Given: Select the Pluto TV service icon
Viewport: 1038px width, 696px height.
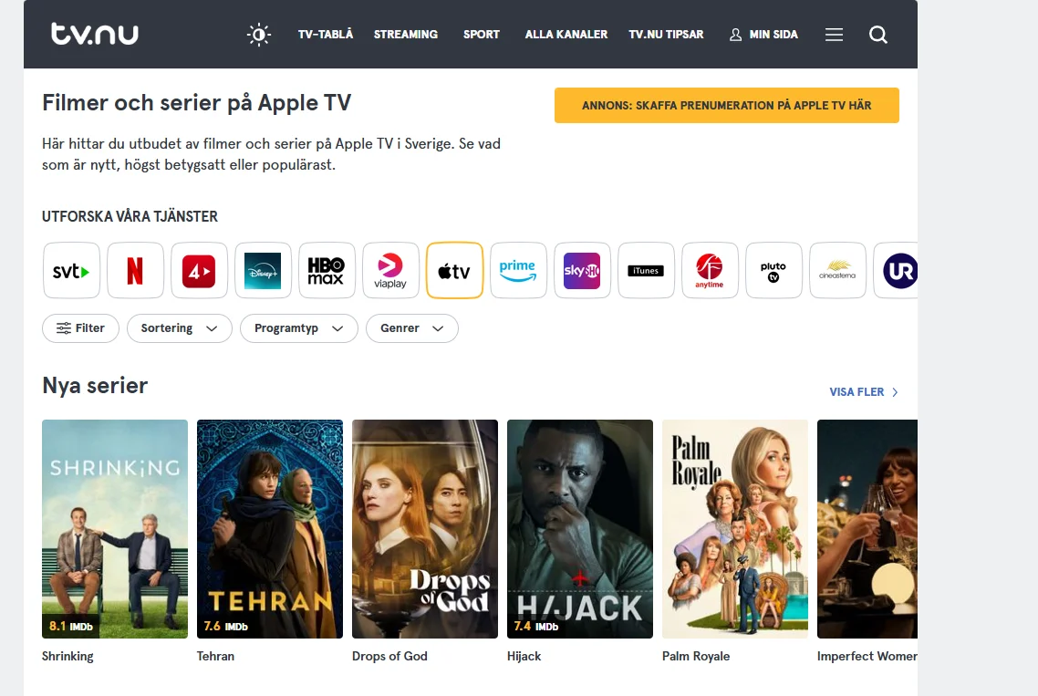Looking at the screenshot, I should [x=773, y=270].
